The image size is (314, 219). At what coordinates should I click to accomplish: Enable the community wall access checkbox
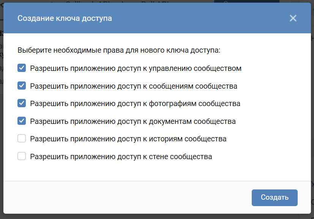pyautogui.click(x=22, y=156)
